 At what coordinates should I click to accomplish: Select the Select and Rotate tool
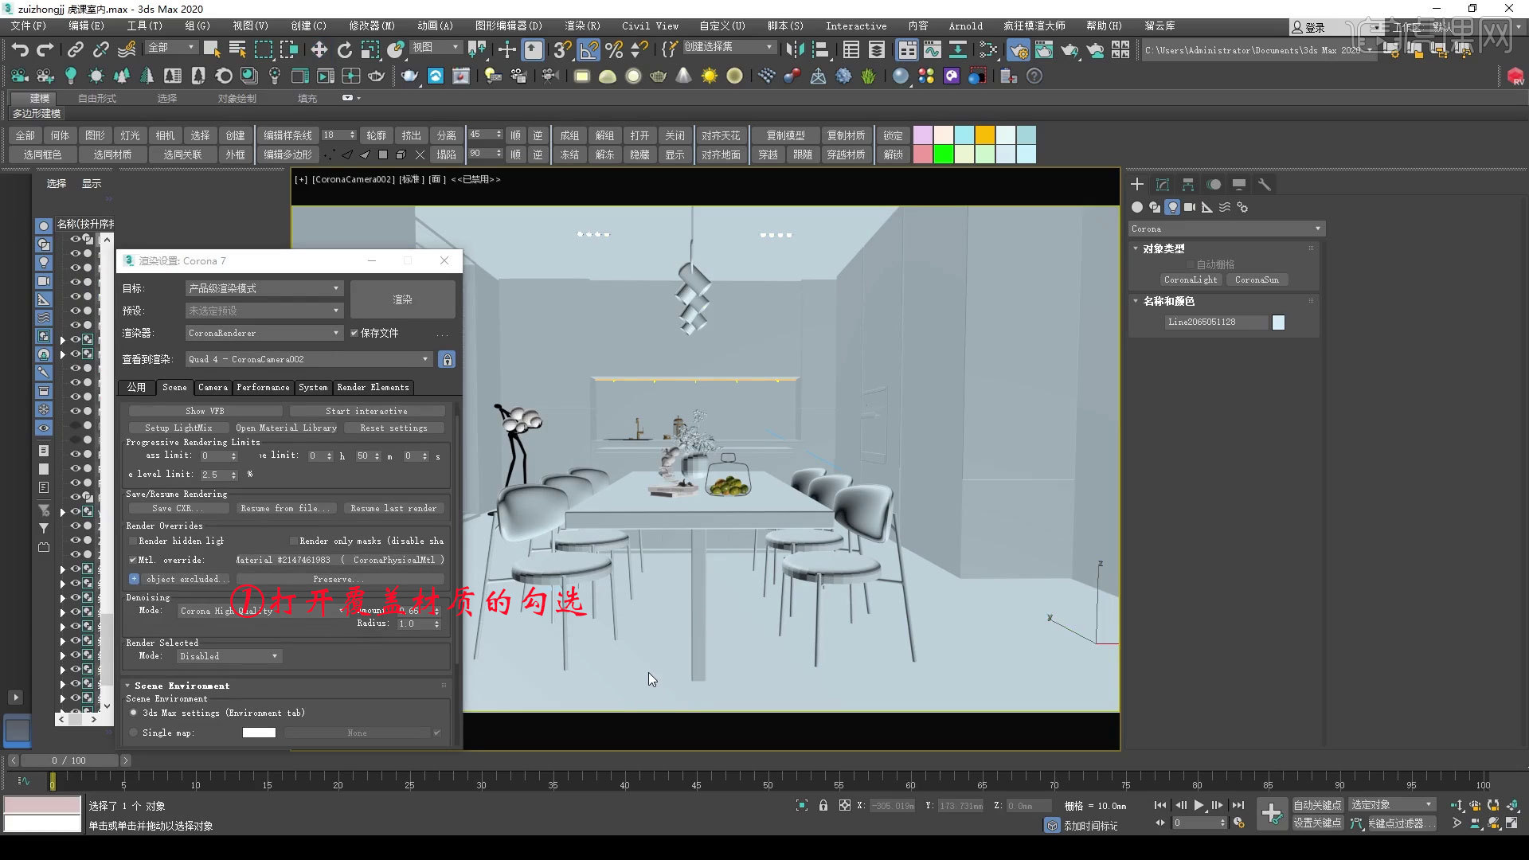345,49
